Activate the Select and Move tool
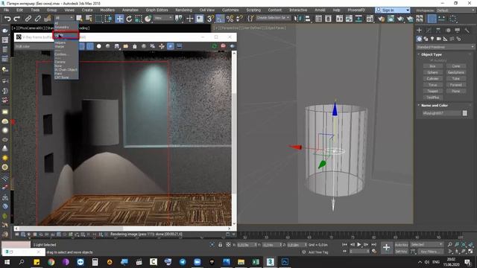Viewport: 477px width, 268px height. tap(119, 19)
